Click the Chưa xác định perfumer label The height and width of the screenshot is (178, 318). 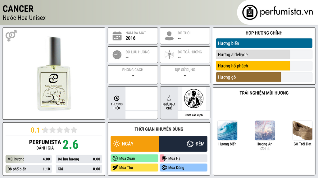pos(194,115)
